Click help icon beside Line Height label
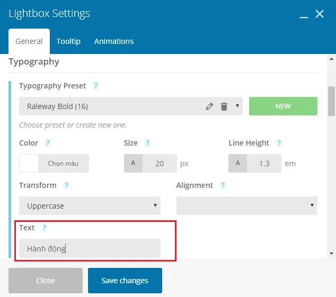Image resolution: width=336 pixels, height=297 pixels. click(279, 143)
